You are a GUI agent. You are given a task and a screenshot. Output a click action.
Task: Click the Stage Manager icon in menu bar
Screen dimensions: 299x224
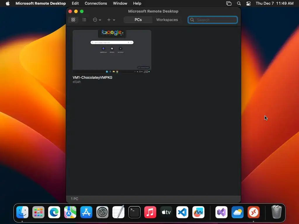pyautogui.click(x=229, y=3)
